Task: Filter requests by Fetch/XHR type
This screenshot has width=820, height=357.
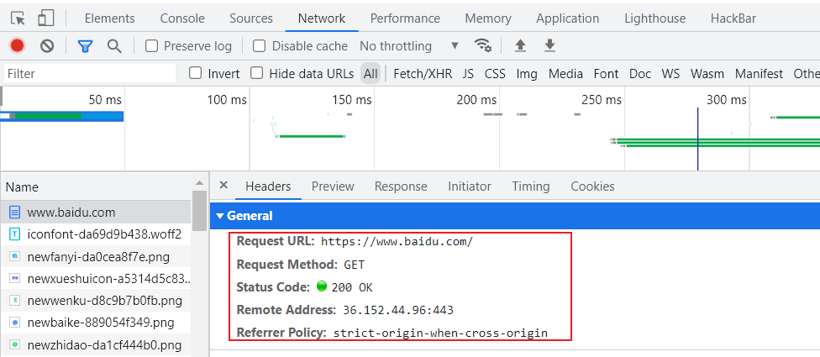Action: (423, 74)
